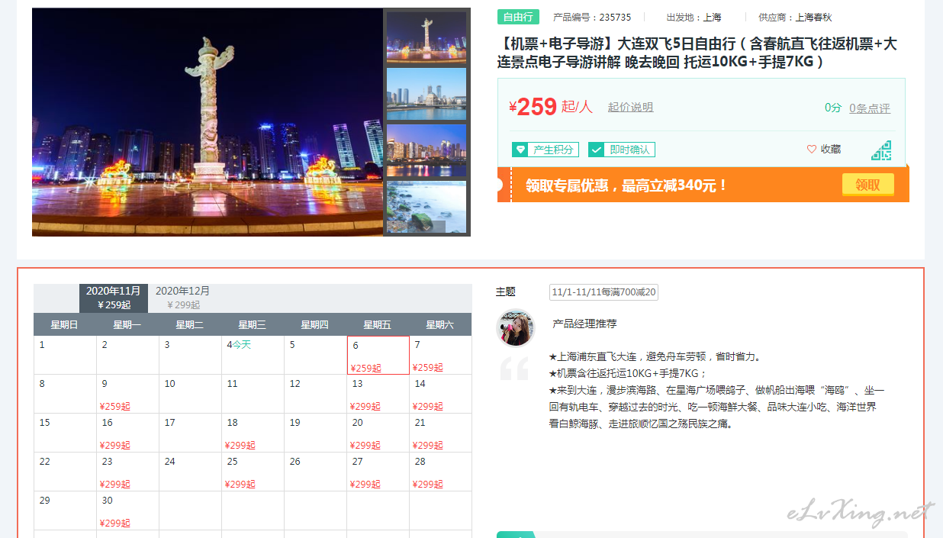
Task: Click the date 29 calendar cell
Action: (x=66, y=511)
